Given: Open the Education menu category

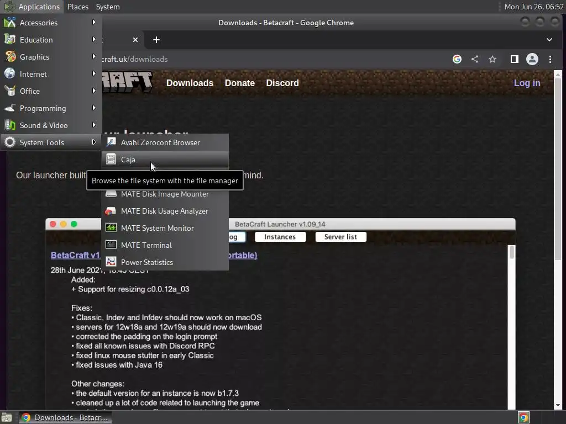Looking at the screenshot, I should [51, 40].
